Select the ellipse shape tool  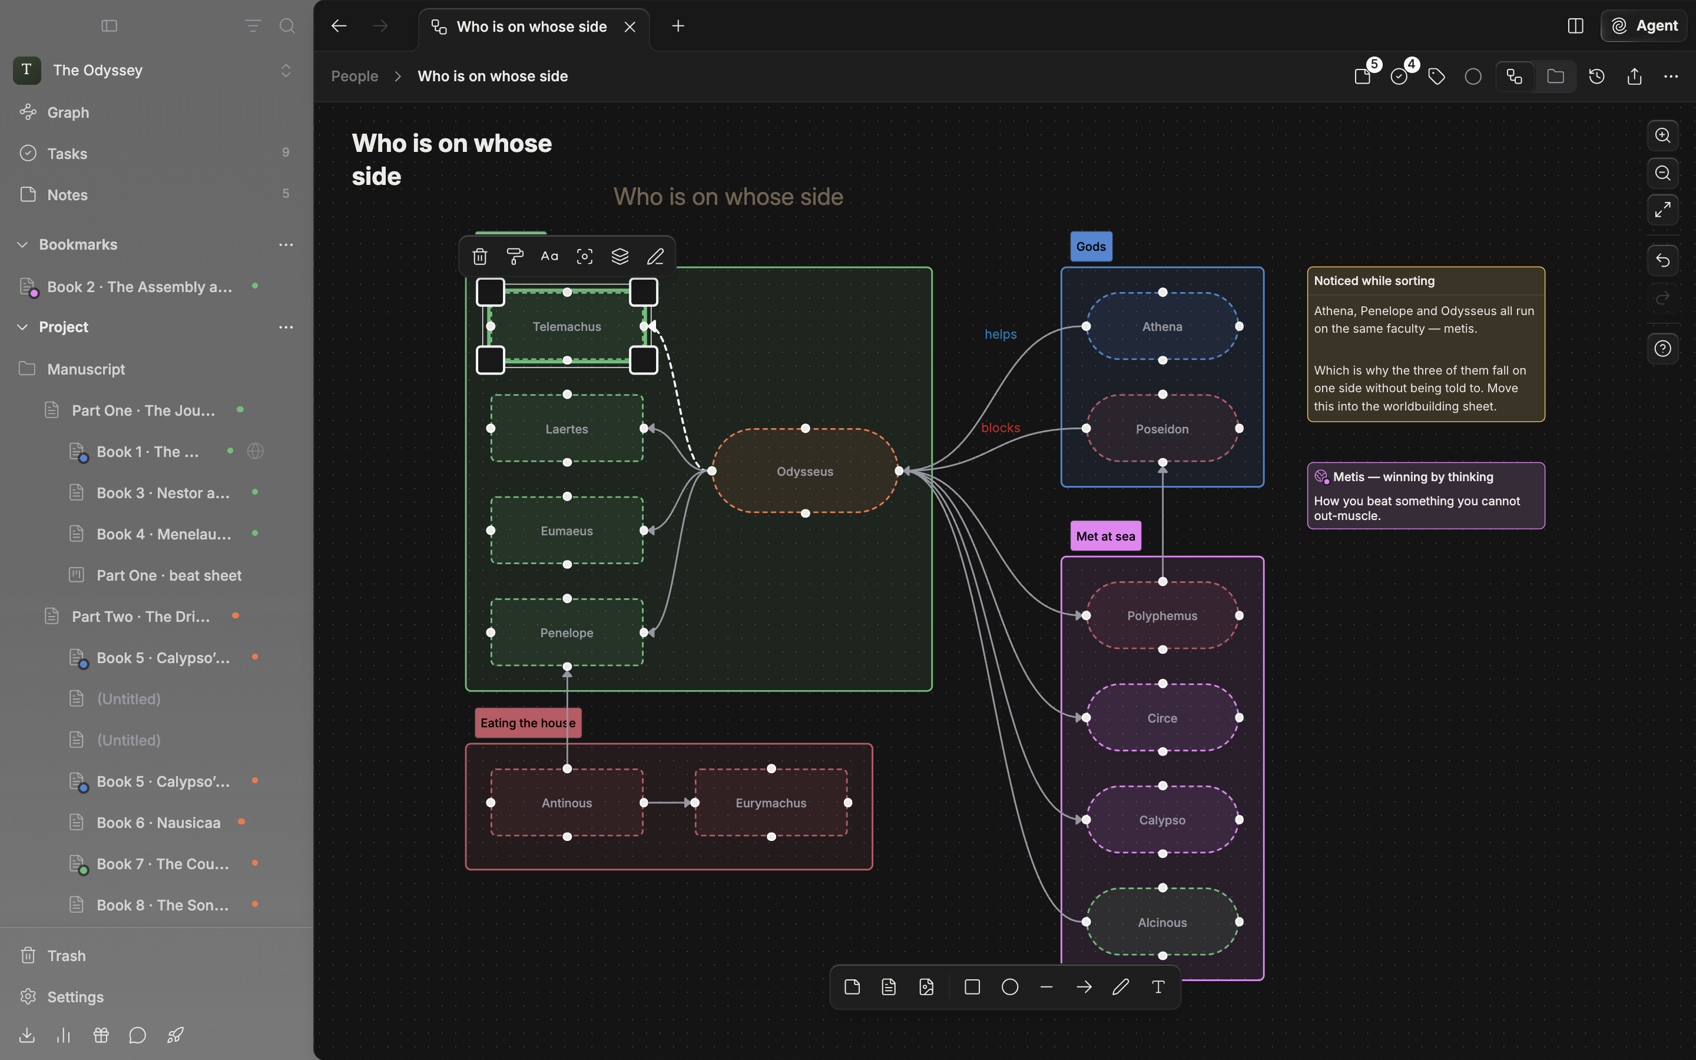pos(1009,987)
